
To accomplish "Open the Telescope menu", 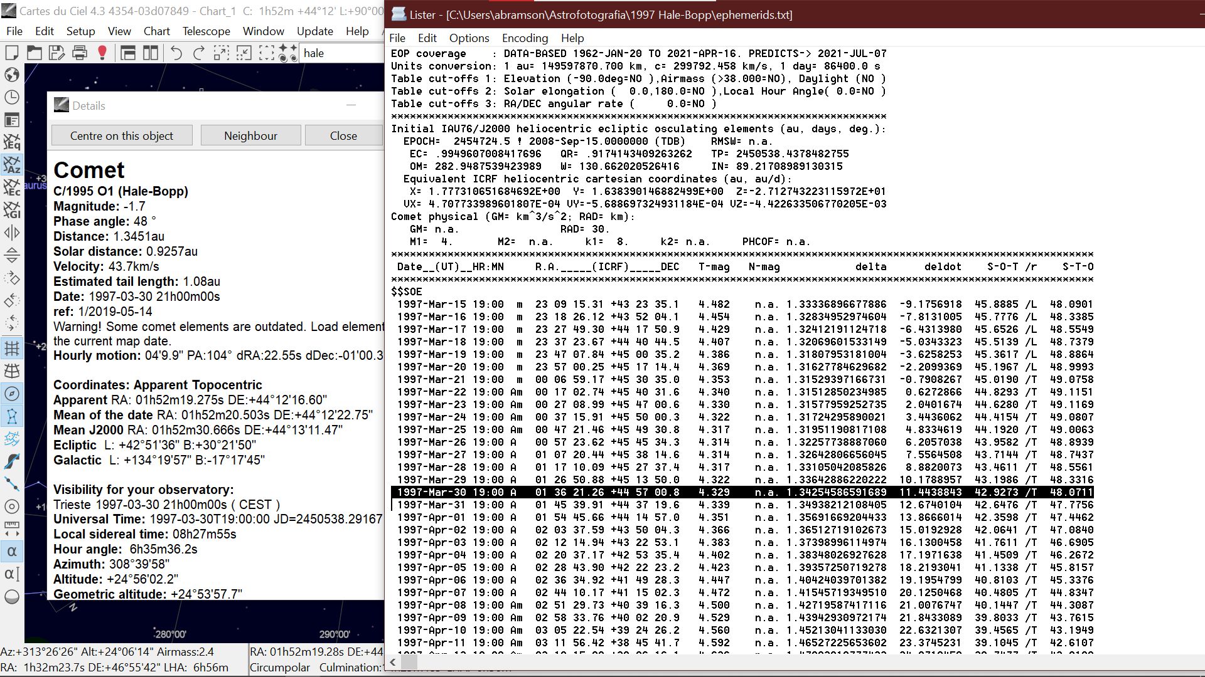I will (206, 31).
